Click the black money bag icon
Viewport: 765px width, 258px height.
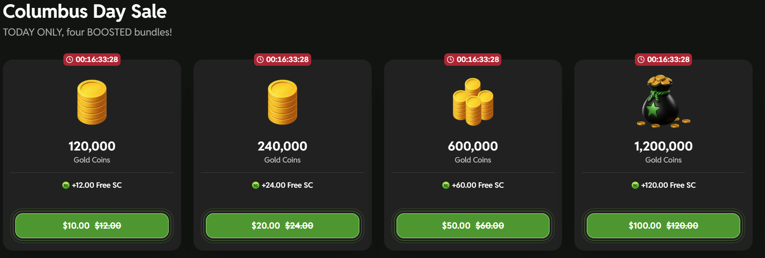tap(663, 101)
